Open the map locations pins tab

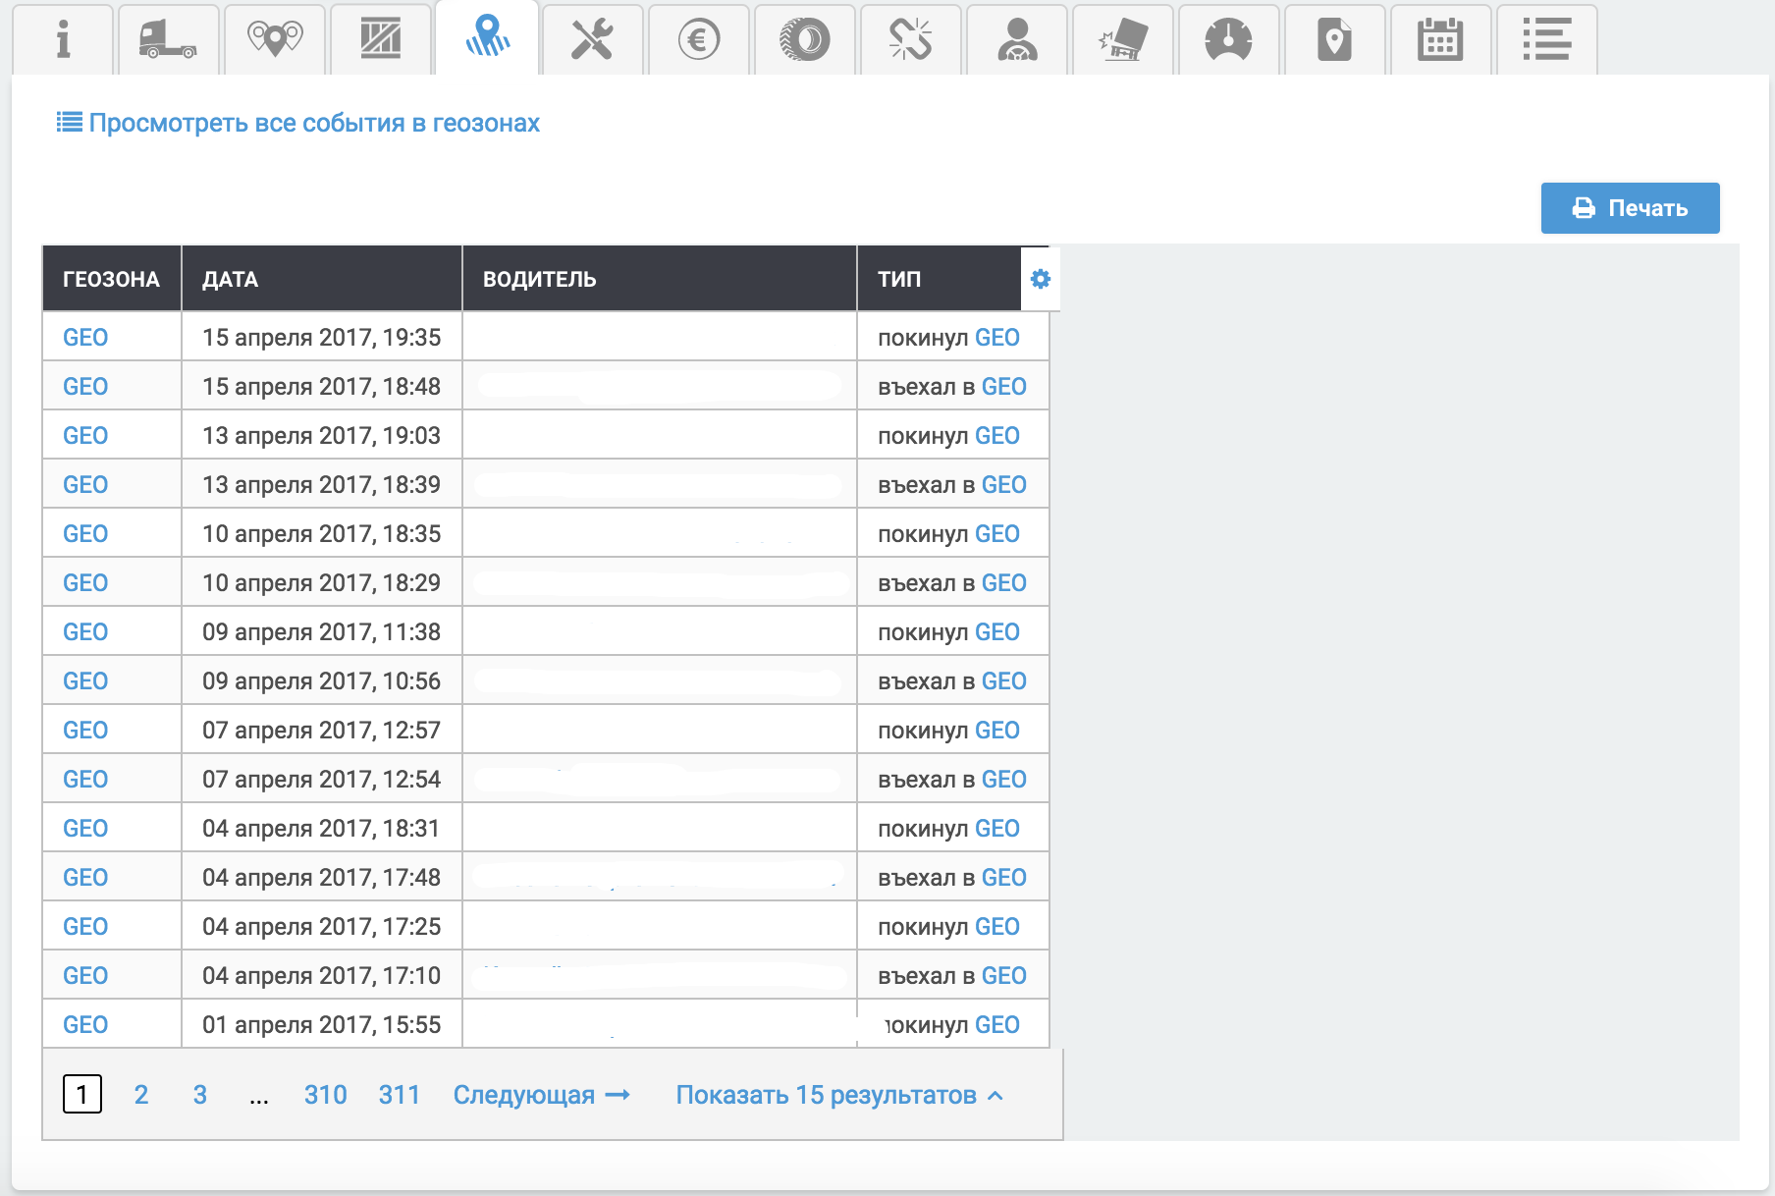[x=275, y=40]
